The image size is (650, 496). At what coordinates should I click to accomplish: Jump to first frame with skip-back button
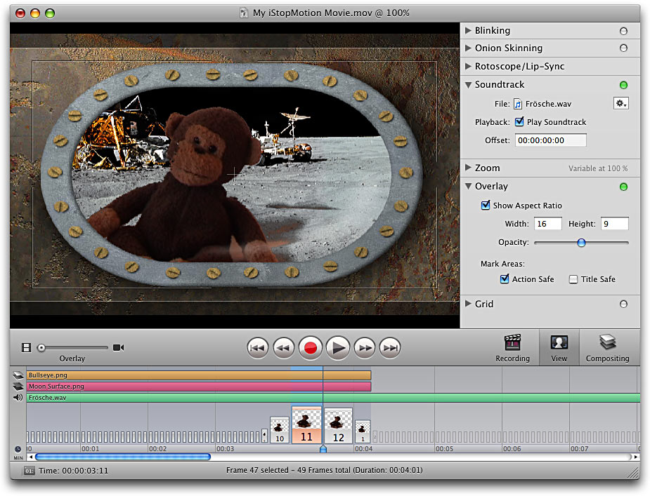click(x=257, y=348)
